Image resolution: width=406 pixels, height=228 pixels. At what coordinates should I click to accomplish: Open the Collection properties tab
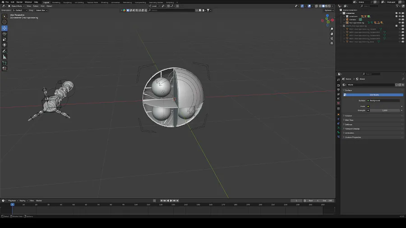click(x=338, y=109)
